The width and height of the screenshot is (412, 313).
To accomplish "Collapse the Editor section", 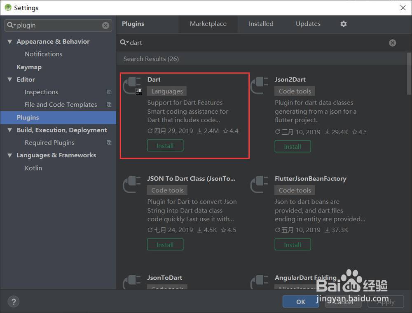I will [x=10, y=79].
